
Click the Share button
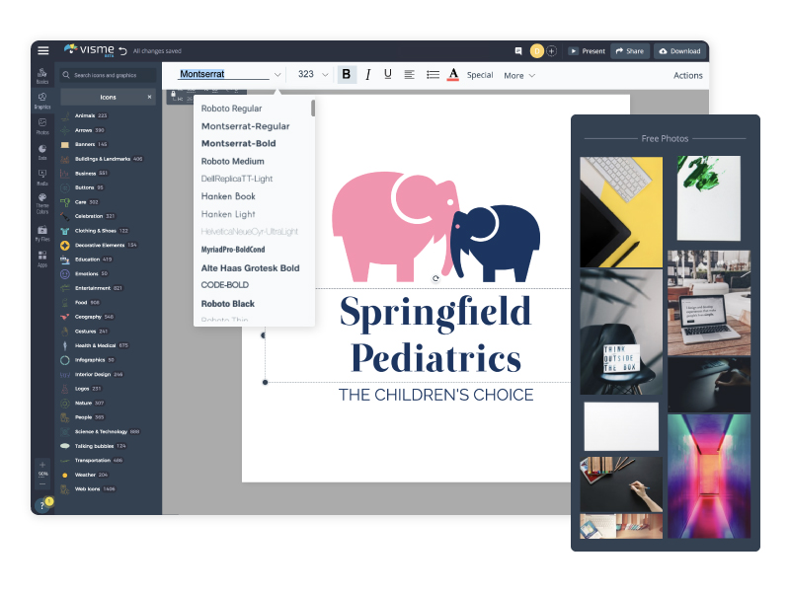click(630, 51)
